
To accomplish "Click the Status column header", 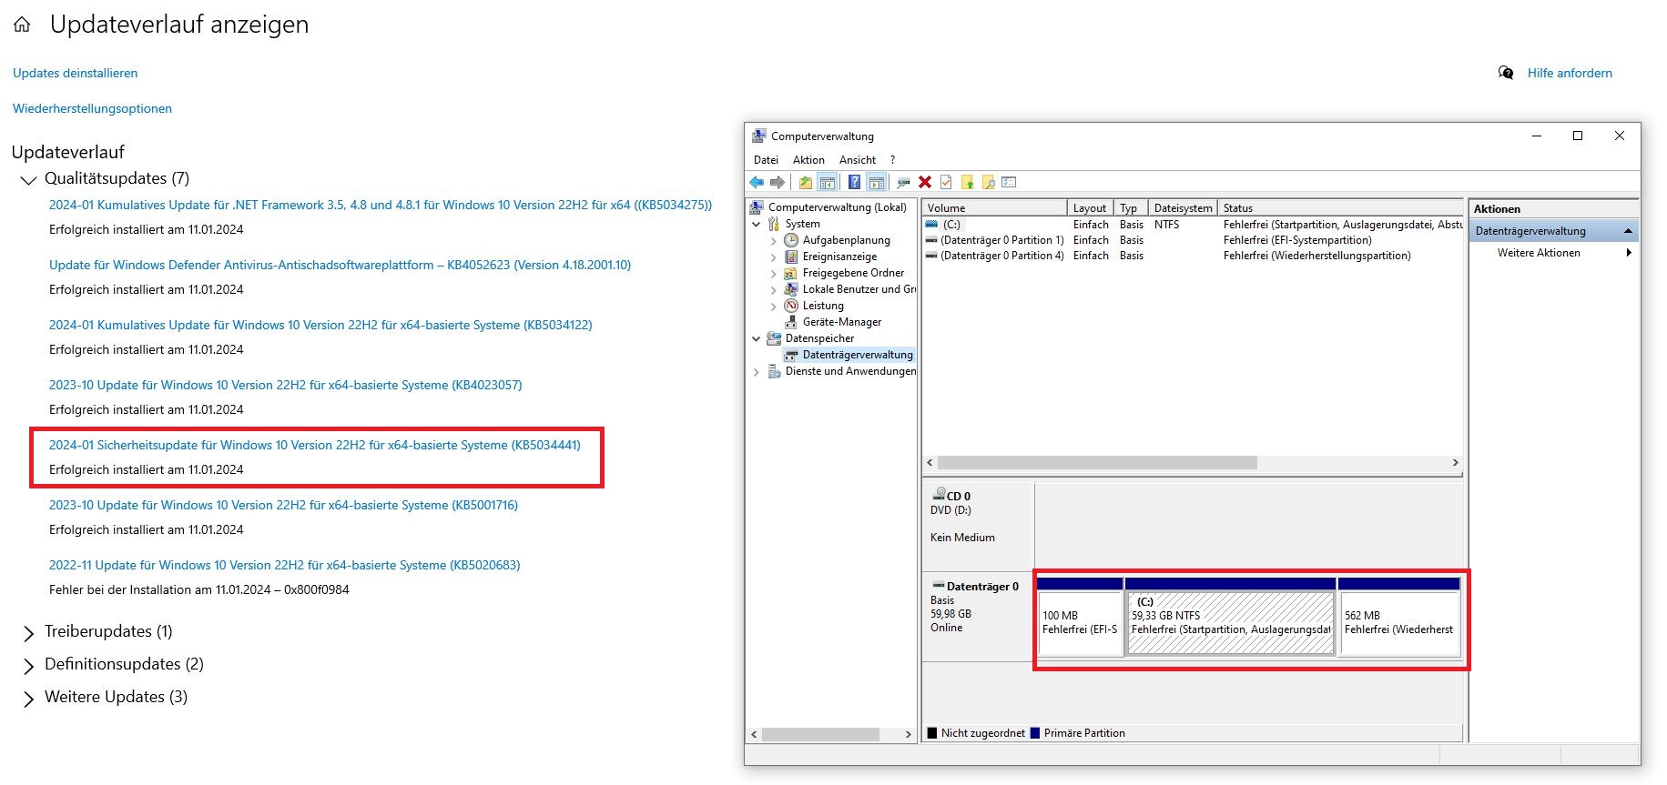I will [x=1340, y=208].
